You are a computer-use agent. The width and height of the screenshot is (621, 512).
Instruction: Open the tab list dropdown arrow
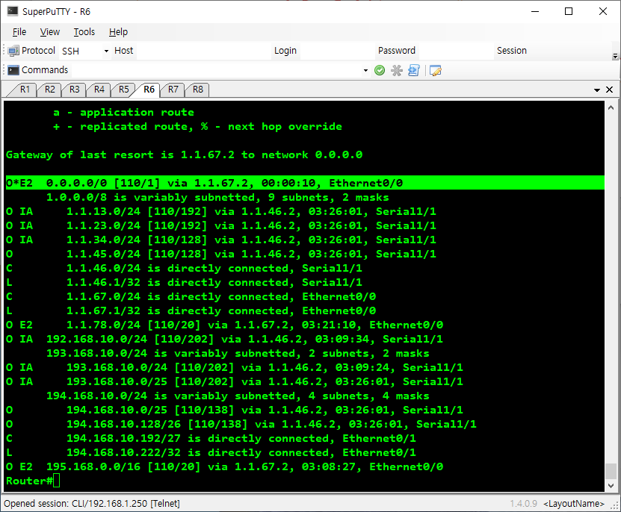597,90
